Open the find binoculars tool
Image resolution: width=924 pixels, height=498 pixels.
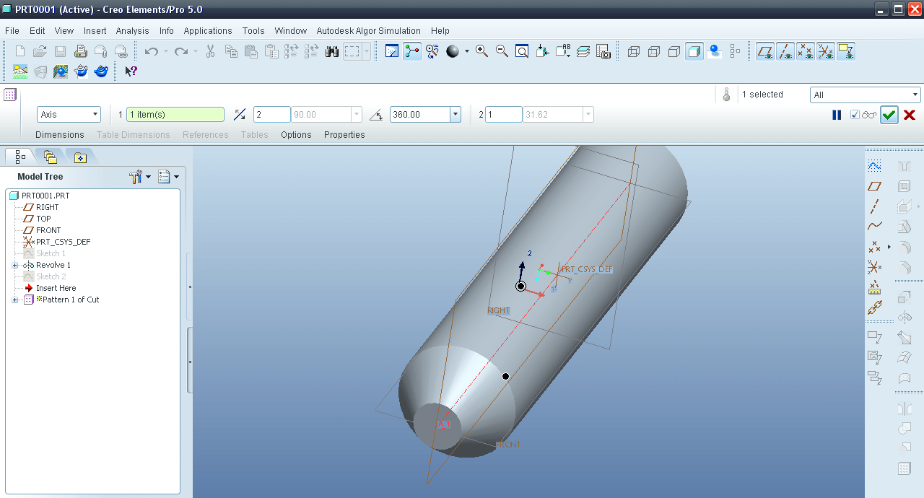tap(332, 51)
